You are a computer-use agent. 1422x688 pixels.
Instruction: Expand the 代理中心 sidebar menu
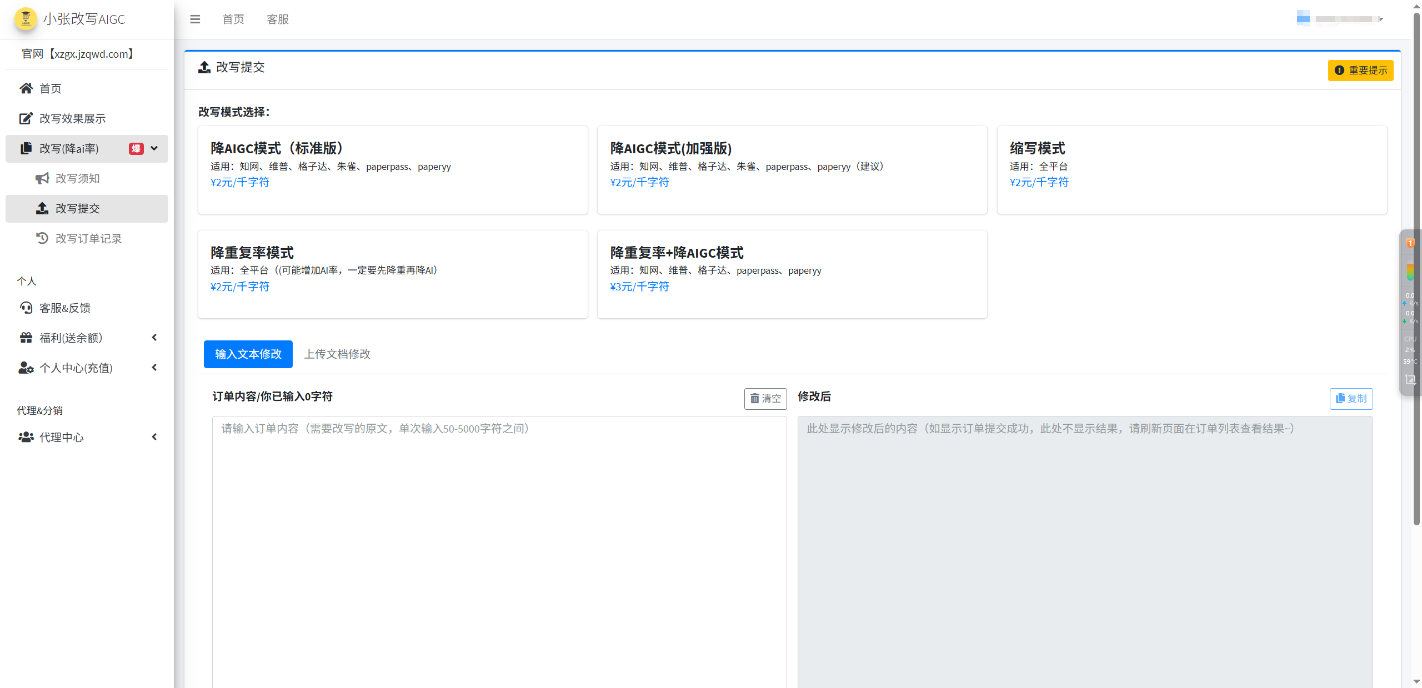click(x=154, y=437)
